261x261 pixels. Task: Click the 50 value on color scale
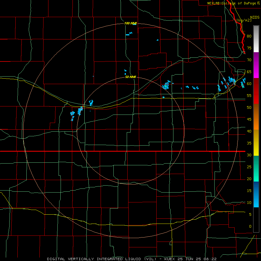click(249, 107)
